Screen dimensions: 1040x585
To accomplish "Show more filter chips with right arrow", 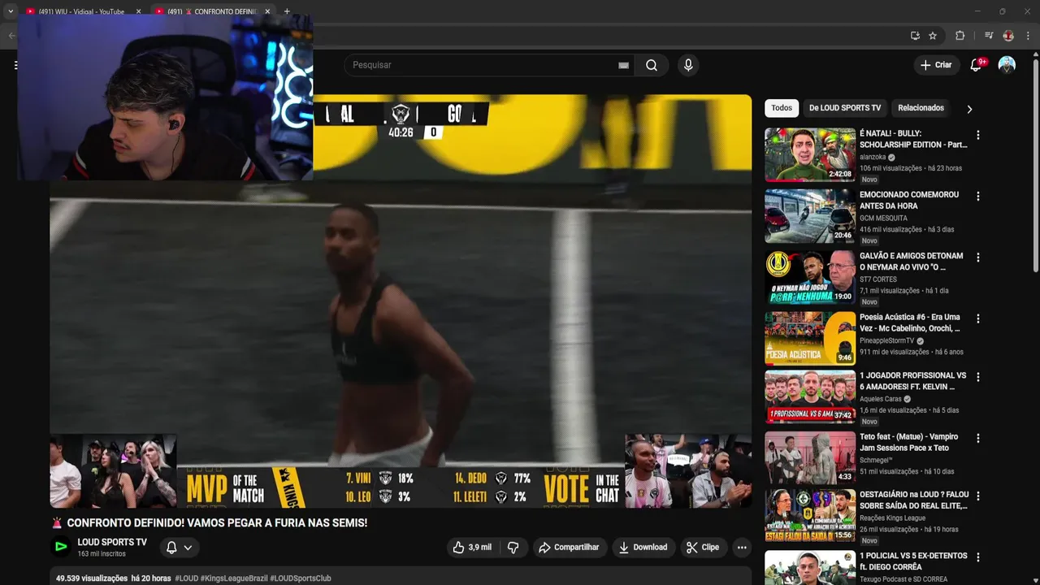I will click(969, 109).
